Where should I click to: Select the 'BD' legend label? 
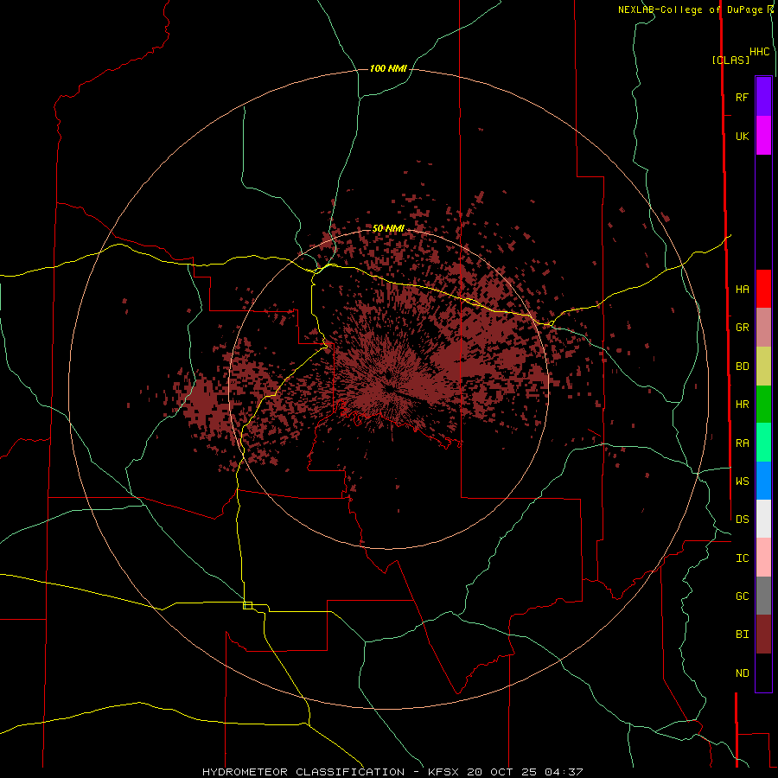(x=742, y=367)
